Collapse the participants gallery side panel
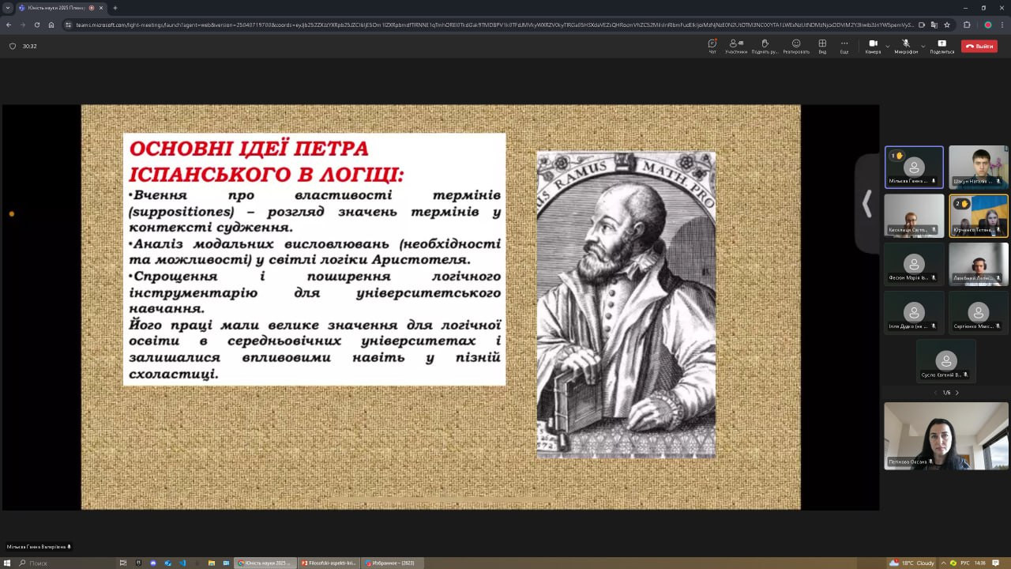 [x=866, y=204]
